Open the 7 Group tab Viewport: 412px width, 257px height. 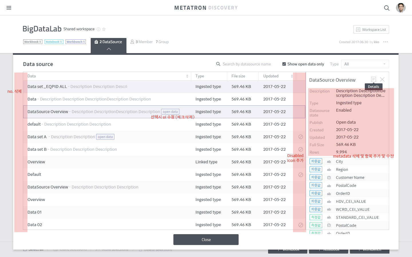162,42
